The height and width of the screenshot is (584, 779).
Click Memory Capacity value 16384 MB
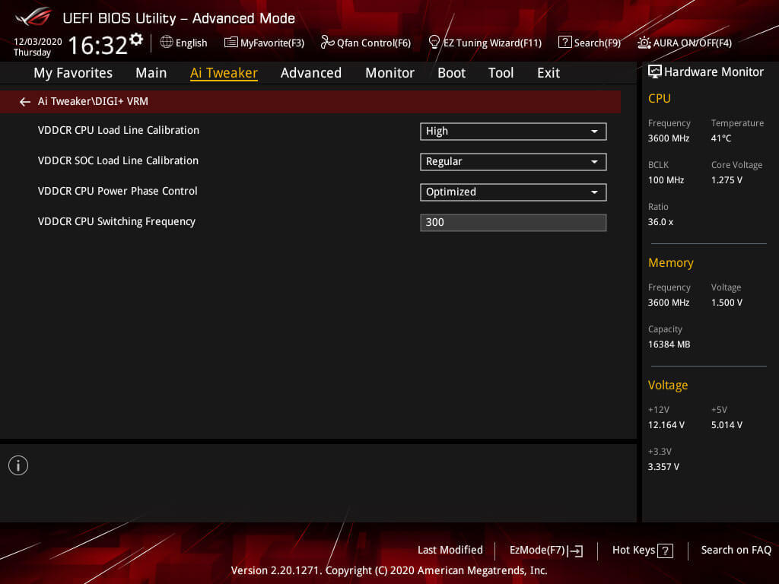tap(669, 344)
